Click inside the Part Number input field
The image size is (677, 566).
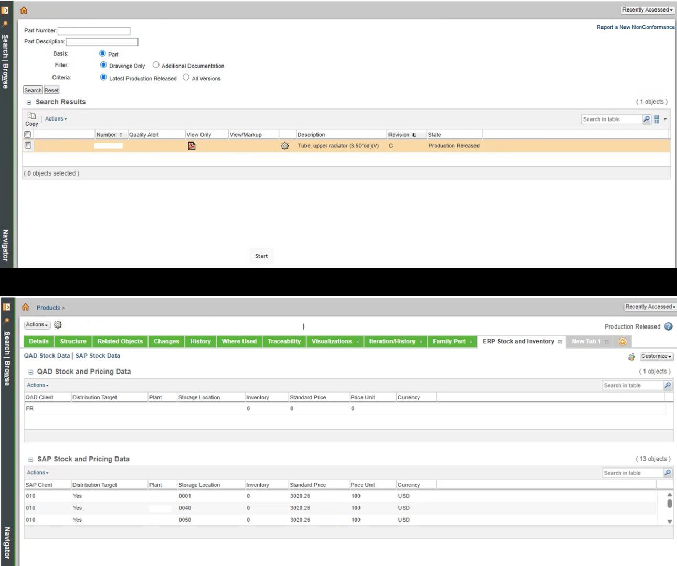coord(94,30)
